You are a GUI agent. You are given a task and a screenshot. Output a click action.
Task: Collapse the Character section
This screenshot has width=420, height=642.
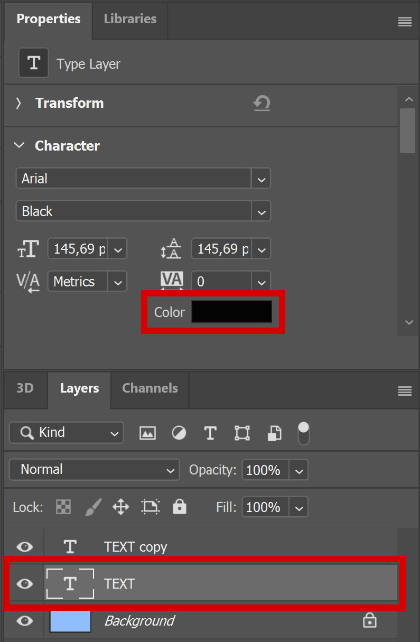pos(19,145)
